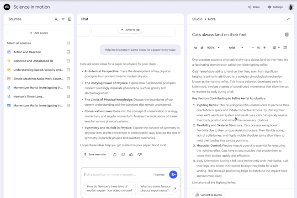Viewport: 297px width, 198px height.
Task: Collapse the Sources panel icon
Action: pos(70,19)
